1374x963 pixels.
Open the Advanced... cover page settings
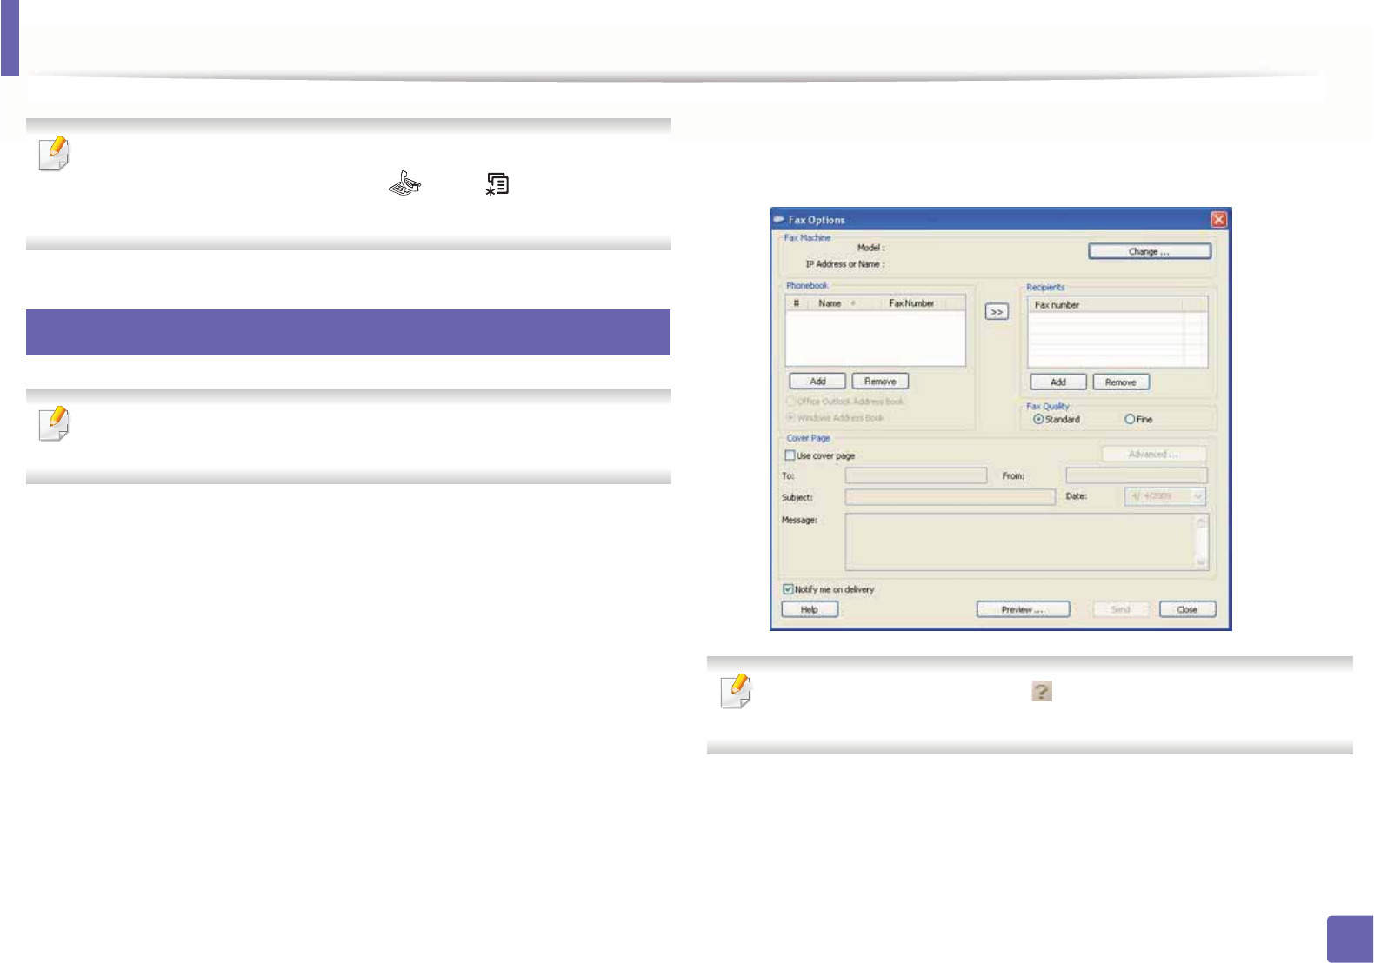click(1154, 454)
